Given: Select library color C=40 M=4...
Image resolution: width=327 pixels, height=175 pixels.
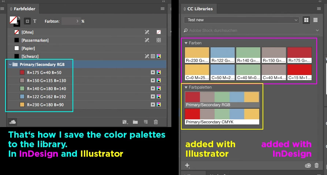Looking at the screenshot, I should point(274,72).
